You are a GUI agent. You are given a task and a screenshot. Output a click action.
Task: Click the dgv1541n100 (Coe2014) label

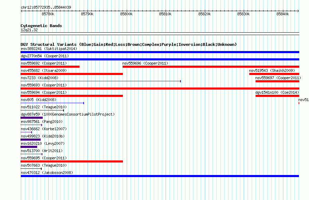pos(277,92)
